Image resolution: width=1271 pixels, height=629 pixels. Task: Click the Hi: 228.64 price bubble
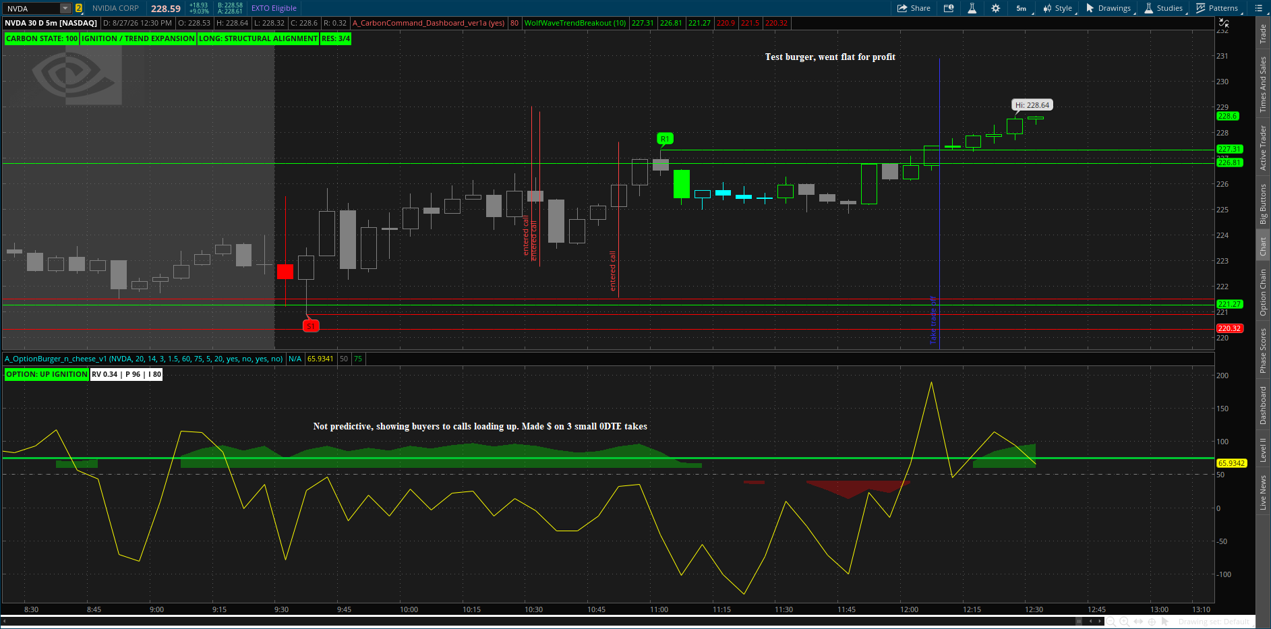[1032, 105]
